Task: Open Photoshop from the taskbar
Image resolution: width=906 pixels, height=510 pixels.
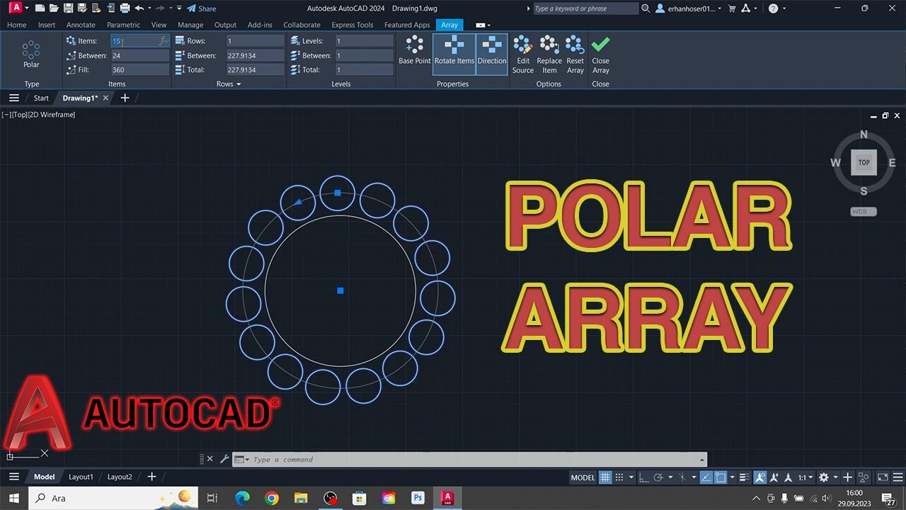Action: pyautogui.click(x=418, y=498)
